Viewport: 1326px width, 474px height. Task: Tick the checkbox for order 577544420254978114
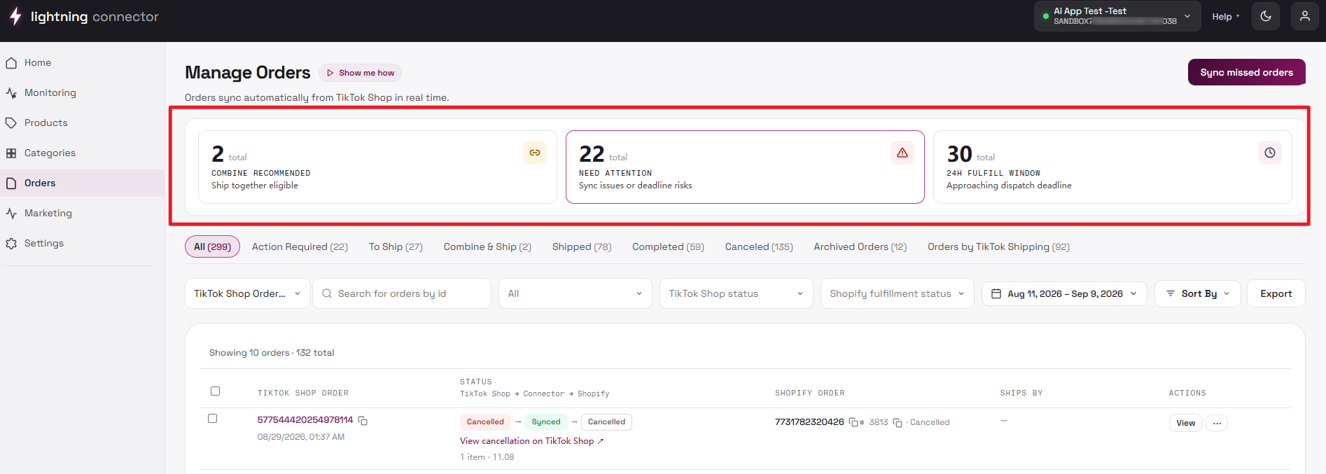click(213, 419)
